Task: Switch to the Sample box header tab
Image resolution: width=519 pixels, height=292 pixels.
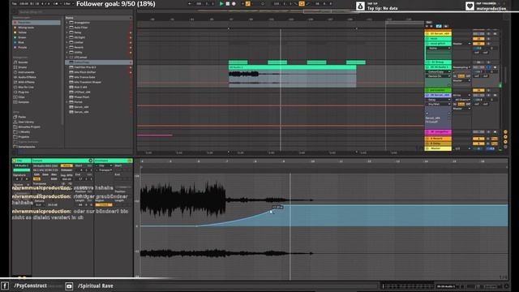Action: pyautogui.click(x=62, y=161)
